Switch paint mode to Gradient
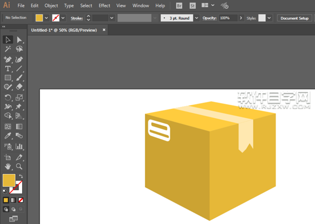 14,200
